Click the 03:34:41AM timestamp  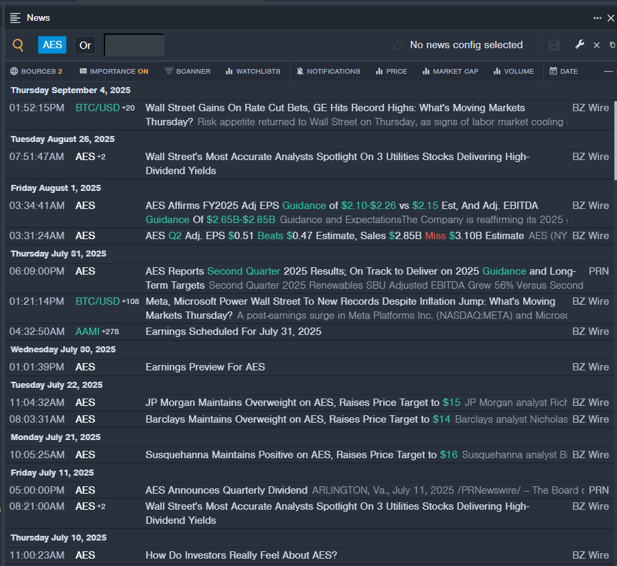coord(37,206)
